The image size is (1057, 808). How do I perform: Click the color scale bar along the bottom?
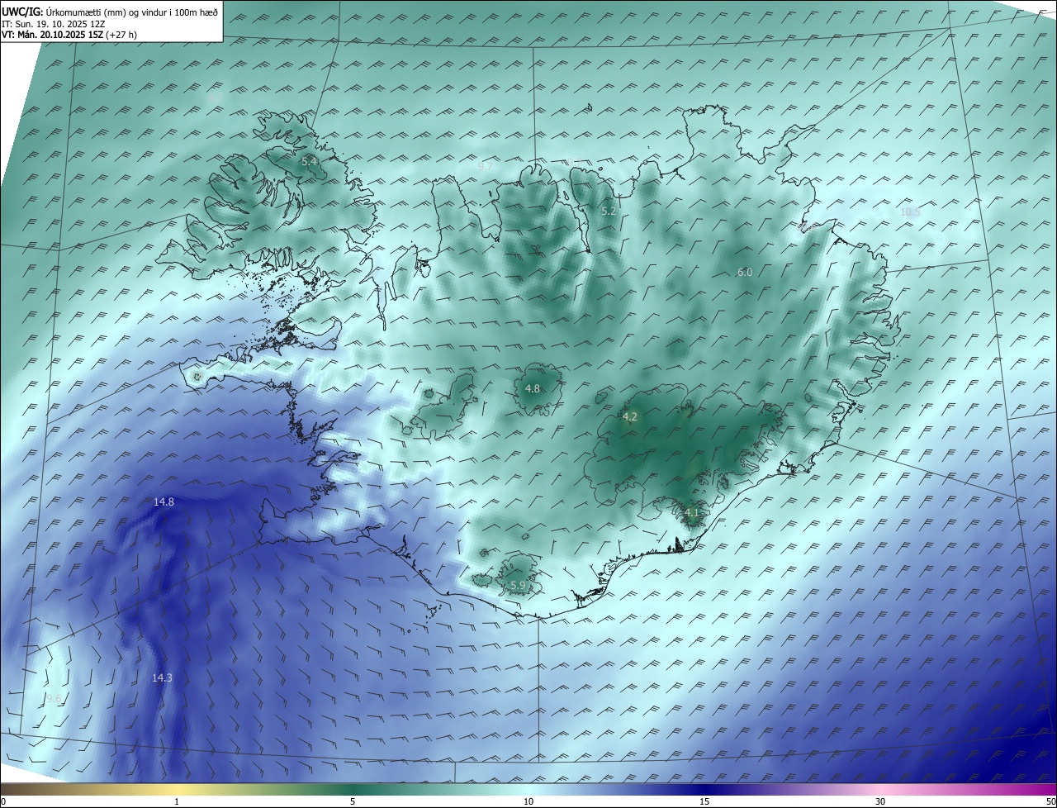point(528,789)
